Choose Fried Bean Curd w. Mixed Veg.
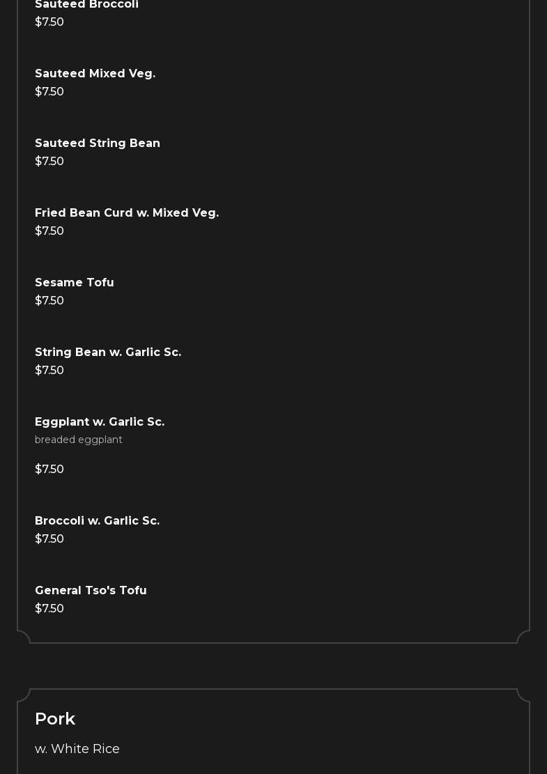Screen dimensions: 547x774 127,213
